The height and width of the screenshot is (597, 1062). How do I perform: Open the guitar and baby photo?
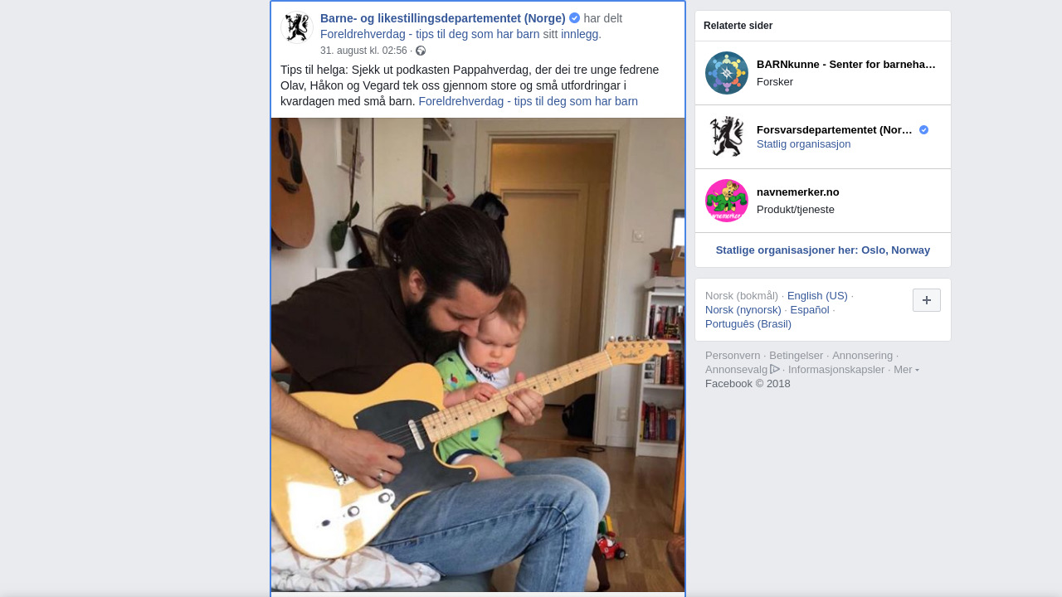478,355
